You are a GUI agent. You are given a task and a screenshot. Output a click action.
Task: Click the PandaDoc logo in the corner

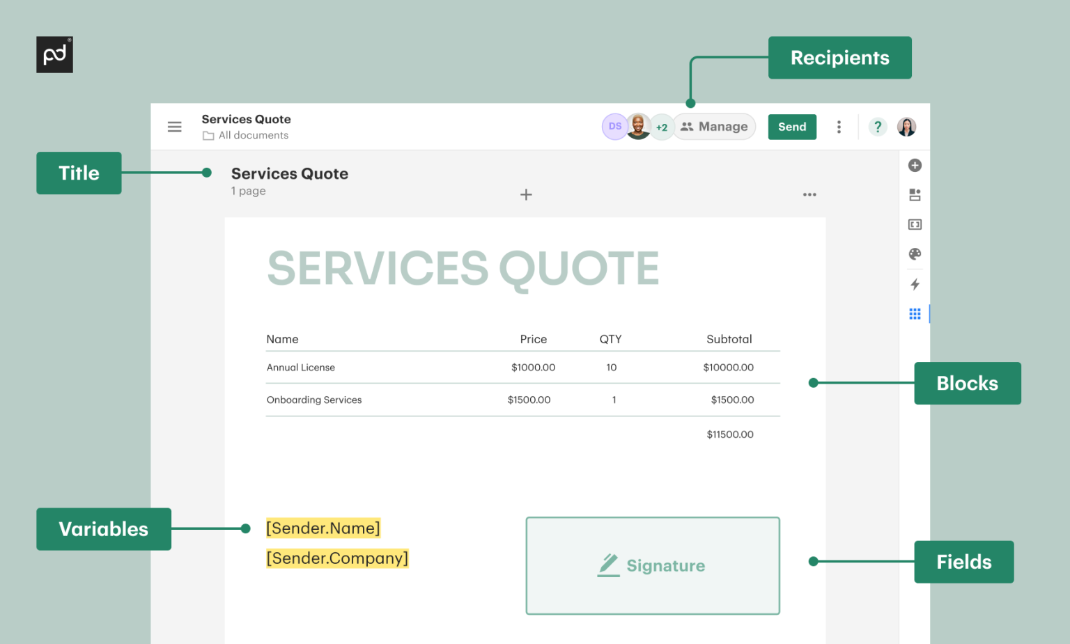click(54, 54)
